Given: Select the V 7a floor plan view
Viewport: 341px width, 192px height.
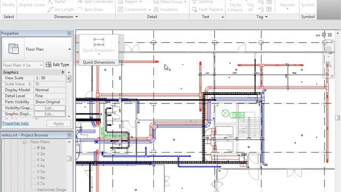Looking at the screenshot, I should tap(40, 183).
